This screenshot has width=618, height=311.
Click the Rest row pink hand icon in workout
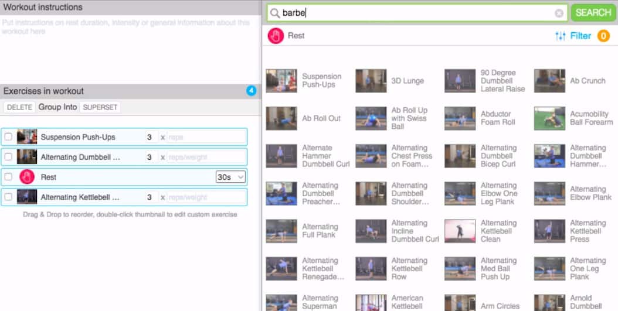[27, 177]
